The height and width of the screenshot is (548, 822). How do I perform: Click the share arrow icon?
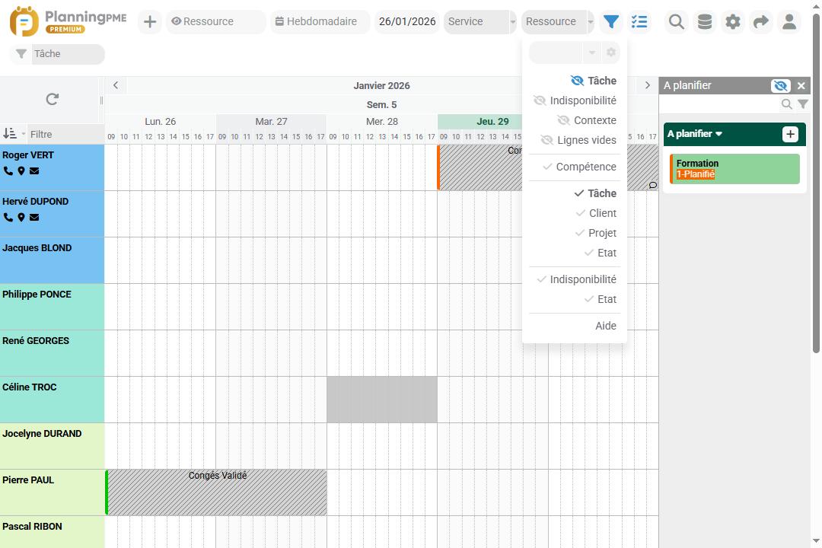tap(760, 21)
